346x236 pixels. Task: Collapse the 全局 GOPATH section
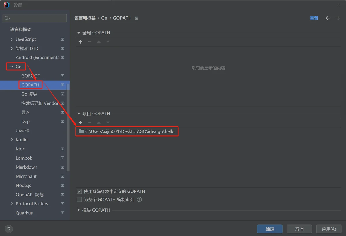click(x=78, y=33)
